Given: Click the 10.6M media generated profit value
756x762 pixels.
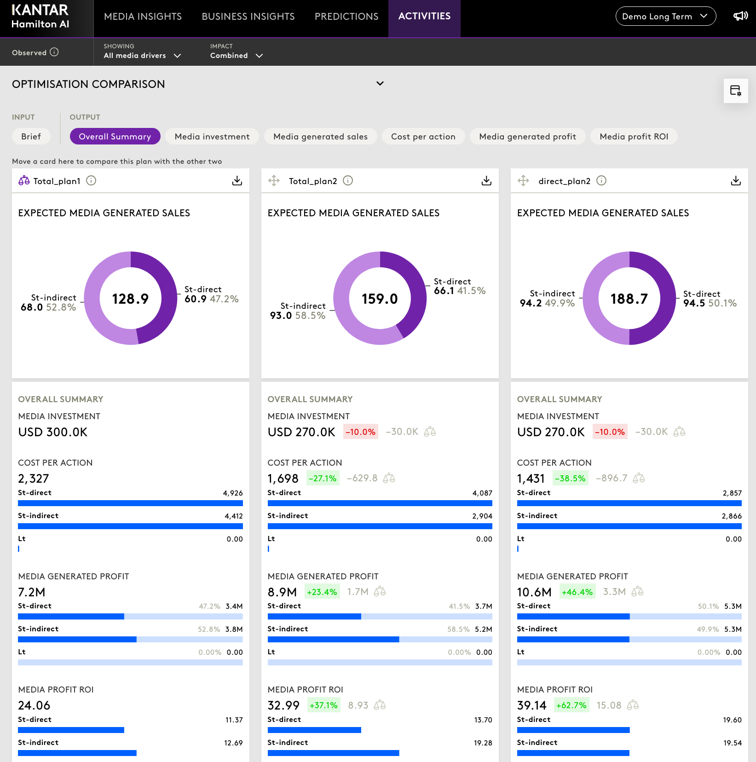Looking at the screenshot, I should (534, 592).
